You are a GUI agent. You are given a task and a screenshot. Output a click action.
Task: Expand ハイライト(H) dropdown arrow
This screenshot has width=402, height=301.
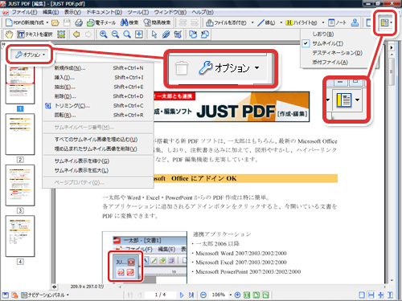[323, 22]
